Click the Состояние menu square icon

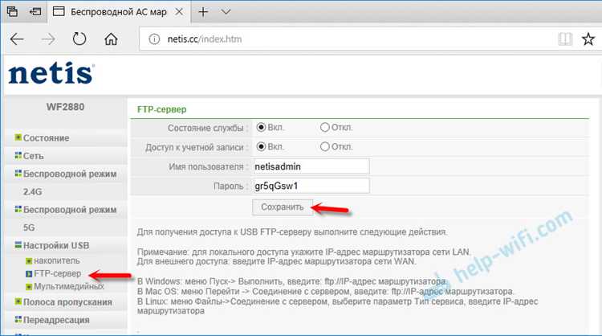[18, 137]
